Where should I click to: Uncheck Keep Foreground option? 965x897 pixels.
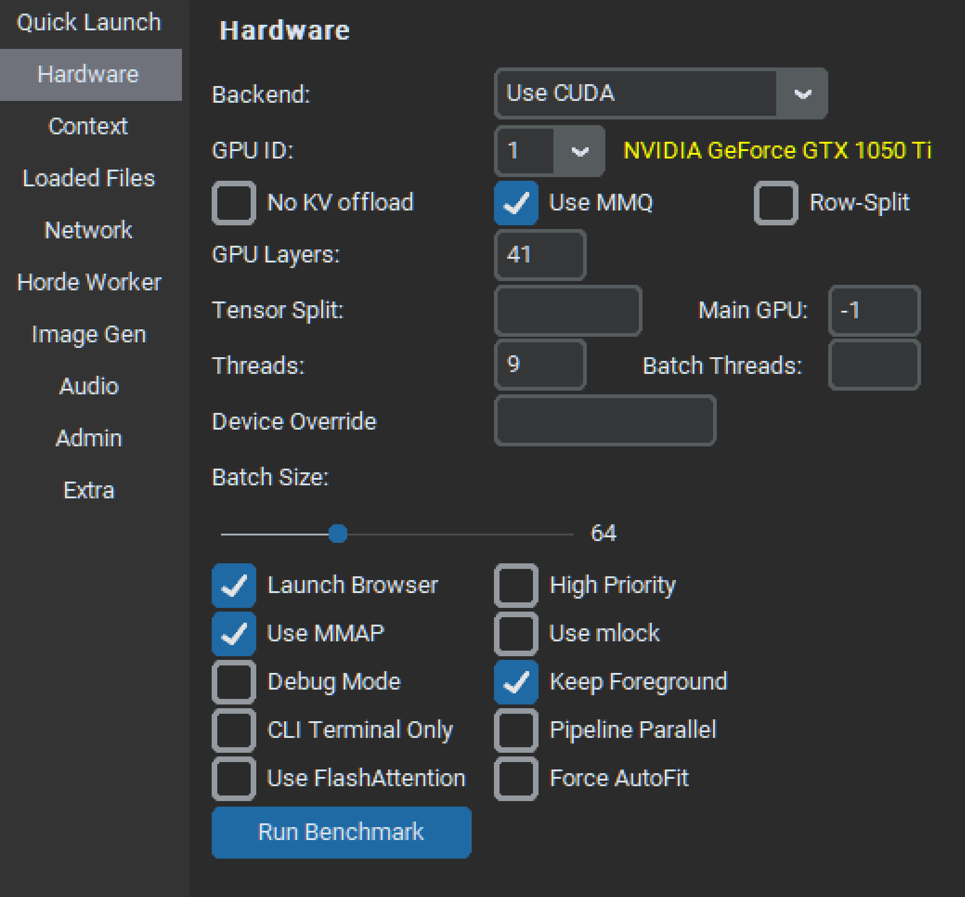click(516, 682)
